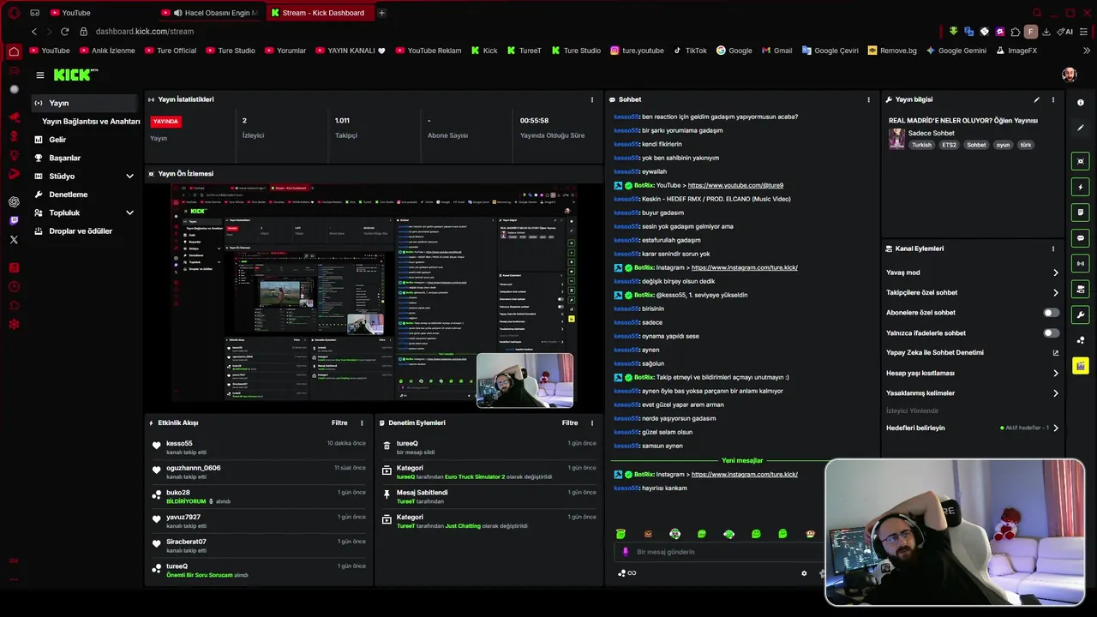The width and height of the screenshot is (1097, 617).
Task: Click the ETS2 tag in stream info
Action: coord(949,145)
